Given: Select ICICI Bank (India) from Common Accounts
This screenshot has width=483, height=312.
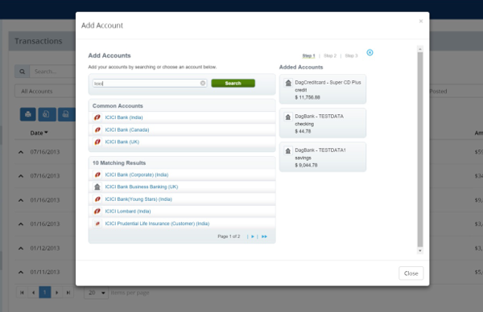Looking at the screenshot, I should [x=124, y=117].
